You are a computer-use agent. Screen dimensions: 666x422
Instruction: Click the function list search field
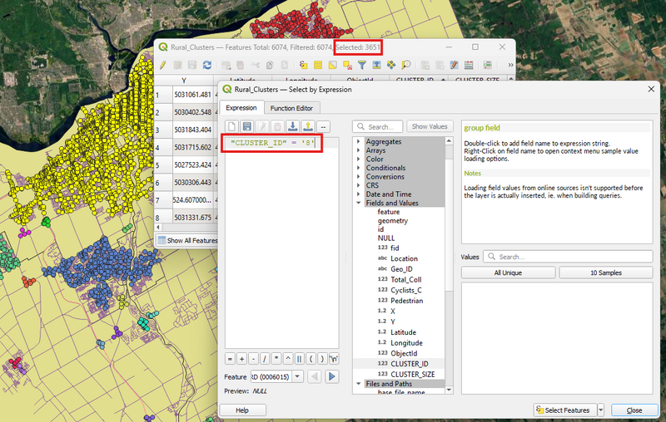(377, 127)
